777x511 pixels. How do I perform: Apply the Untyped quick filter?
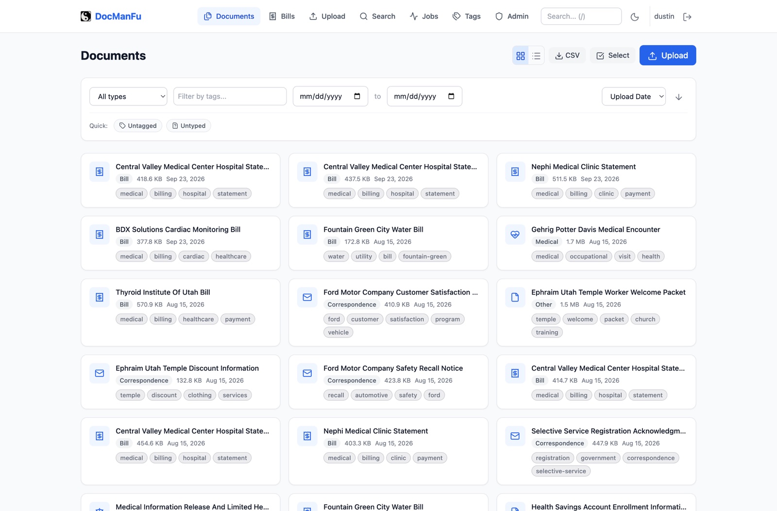[x=188, y=126]
